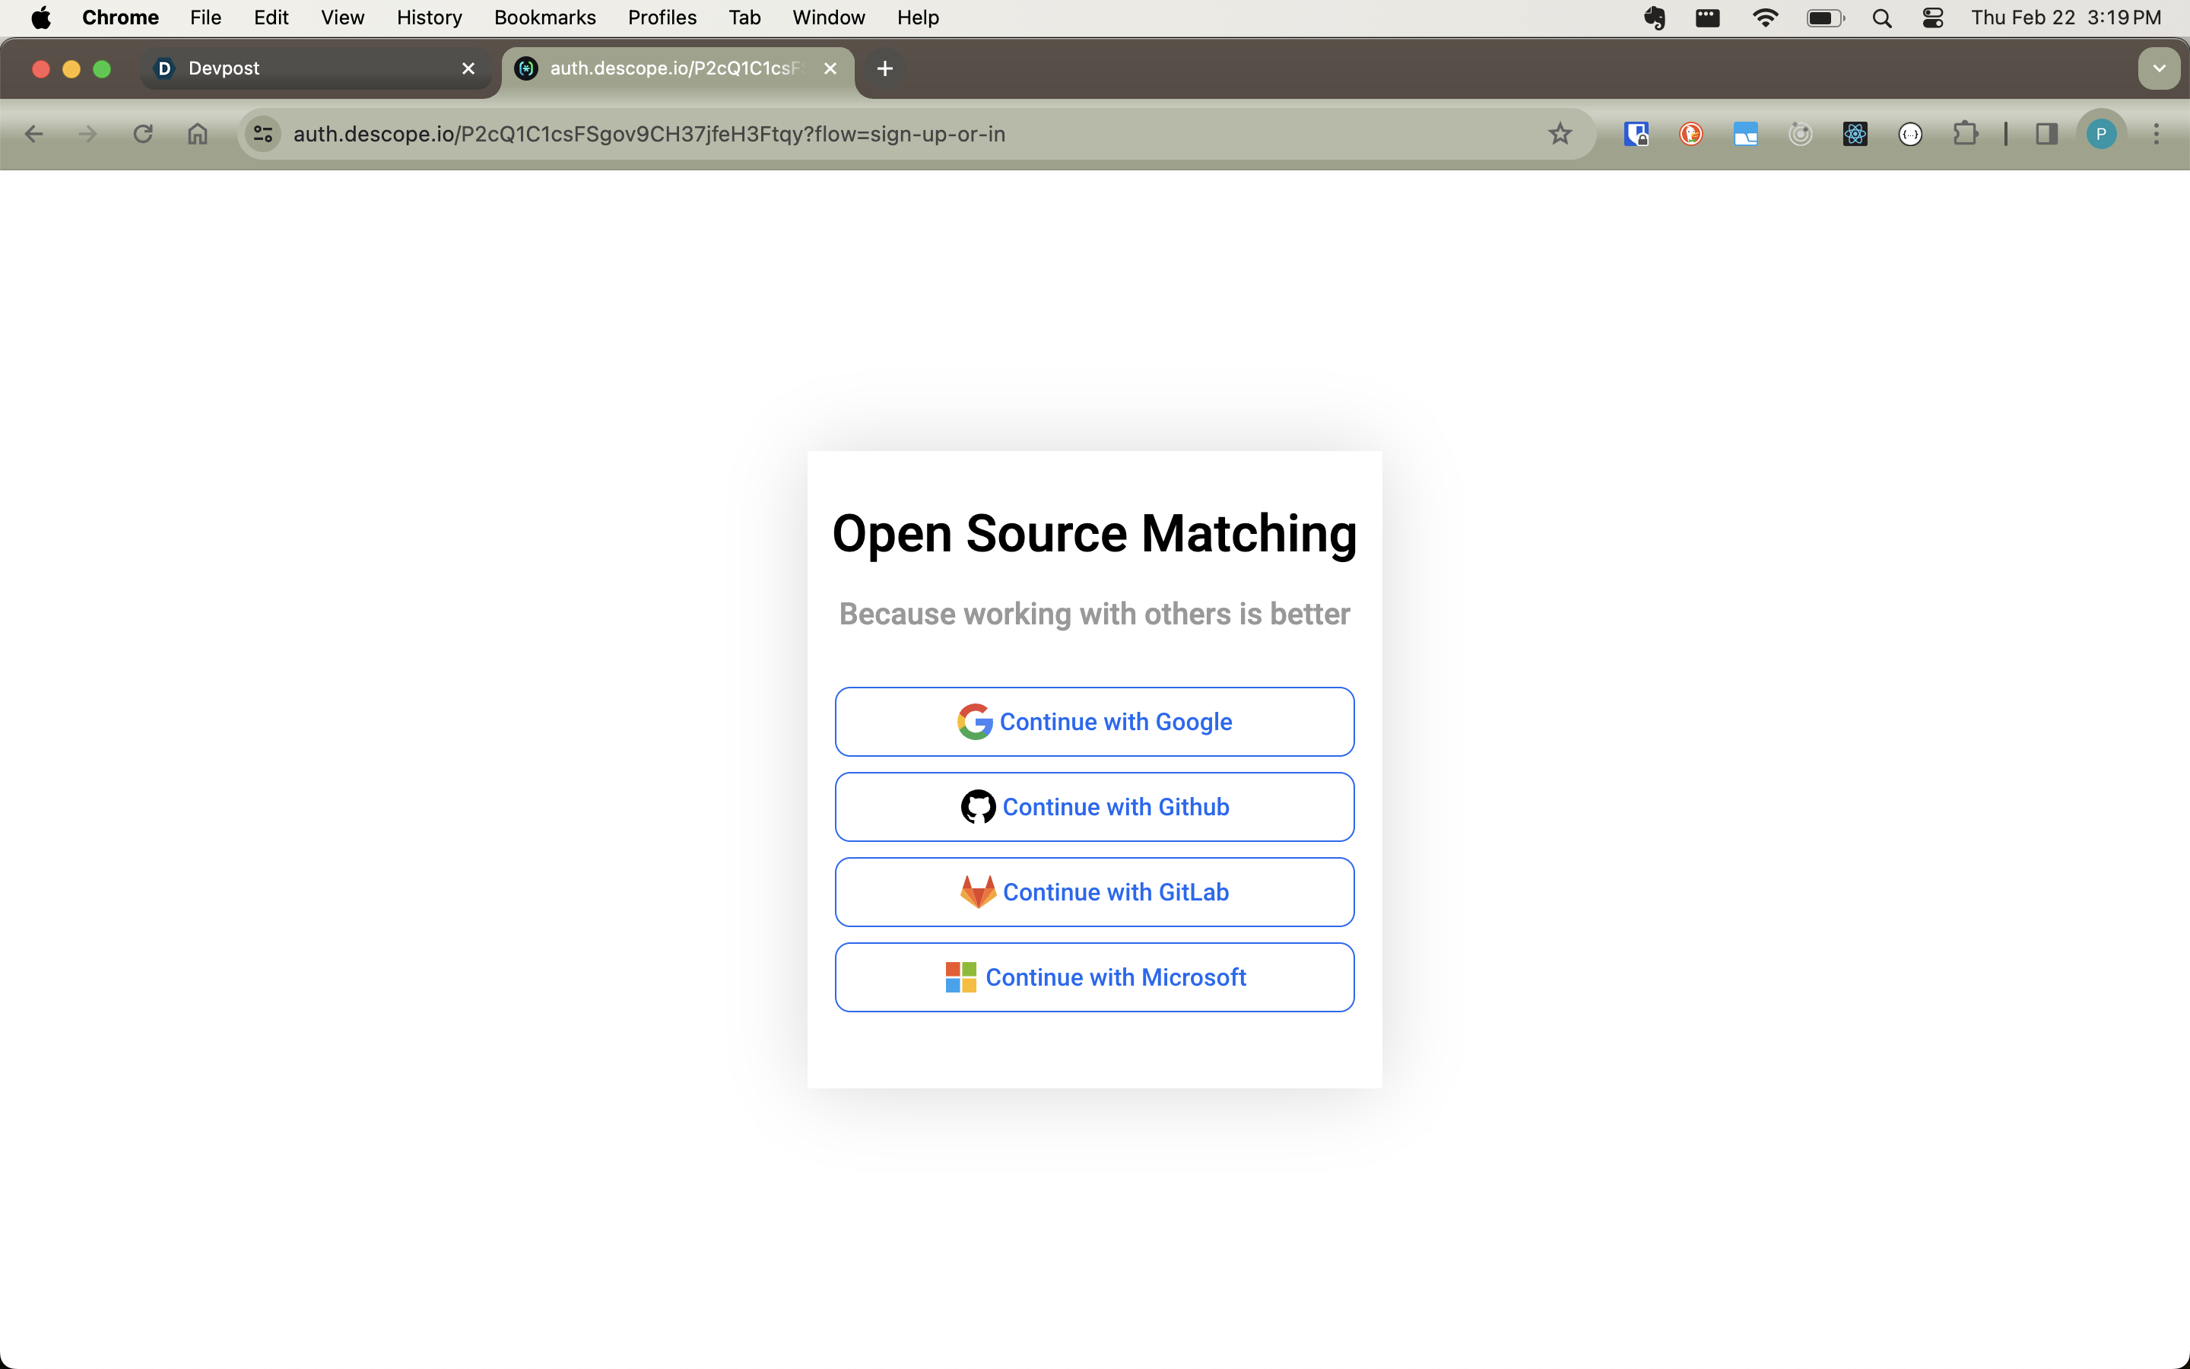Toggle the Chrome side panel
2190x1369 pixels.
click(x=2046, y=134)
